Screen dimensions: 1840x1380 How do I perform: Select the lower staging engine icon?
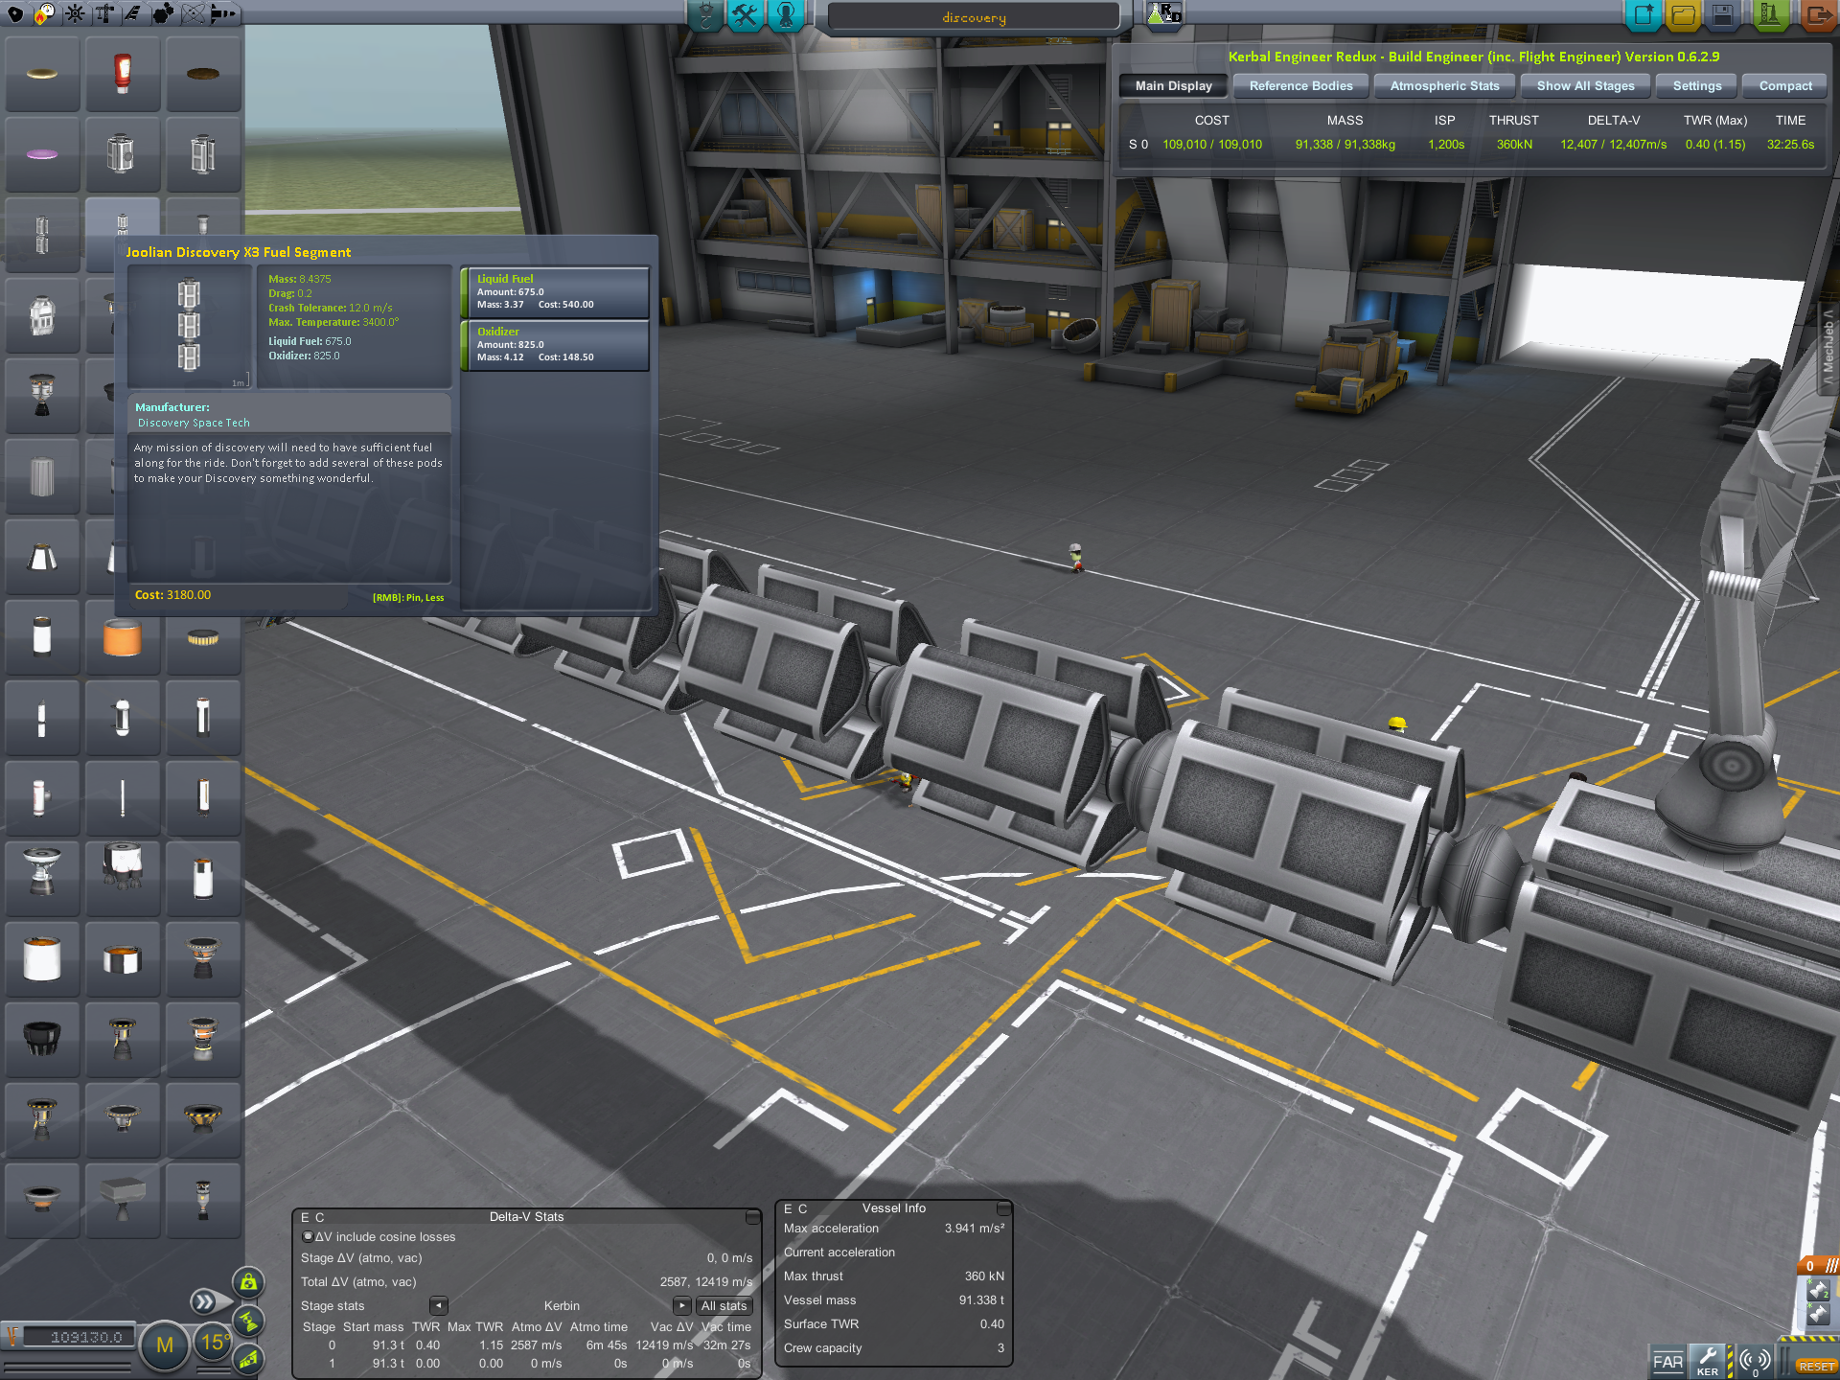(x=1819, y=1315)
